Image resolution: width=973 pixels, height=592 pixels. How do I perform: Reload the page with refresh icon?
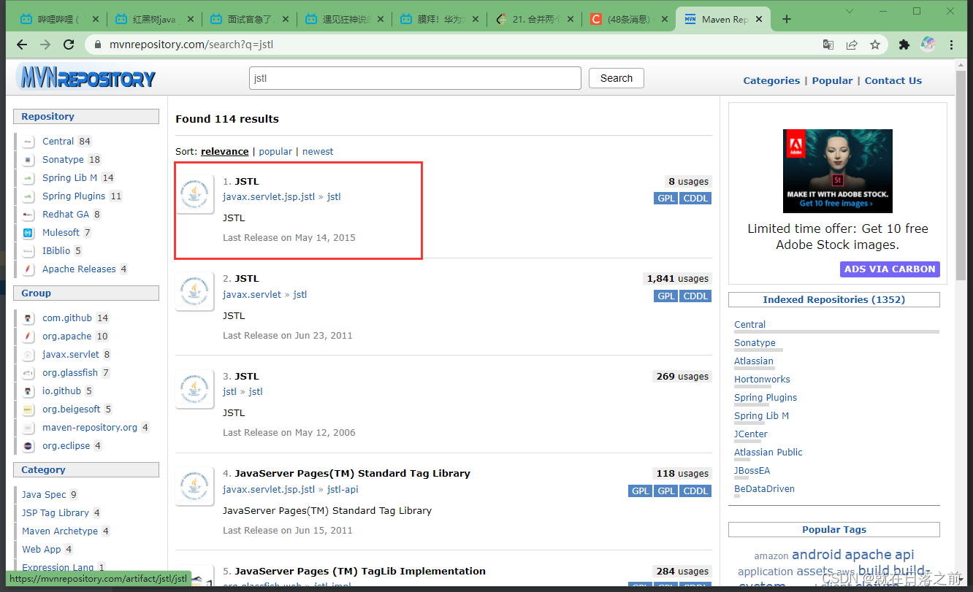coord(69,45)
